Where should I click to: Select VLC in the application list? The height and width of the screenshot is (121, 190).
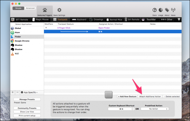[17, 54]
